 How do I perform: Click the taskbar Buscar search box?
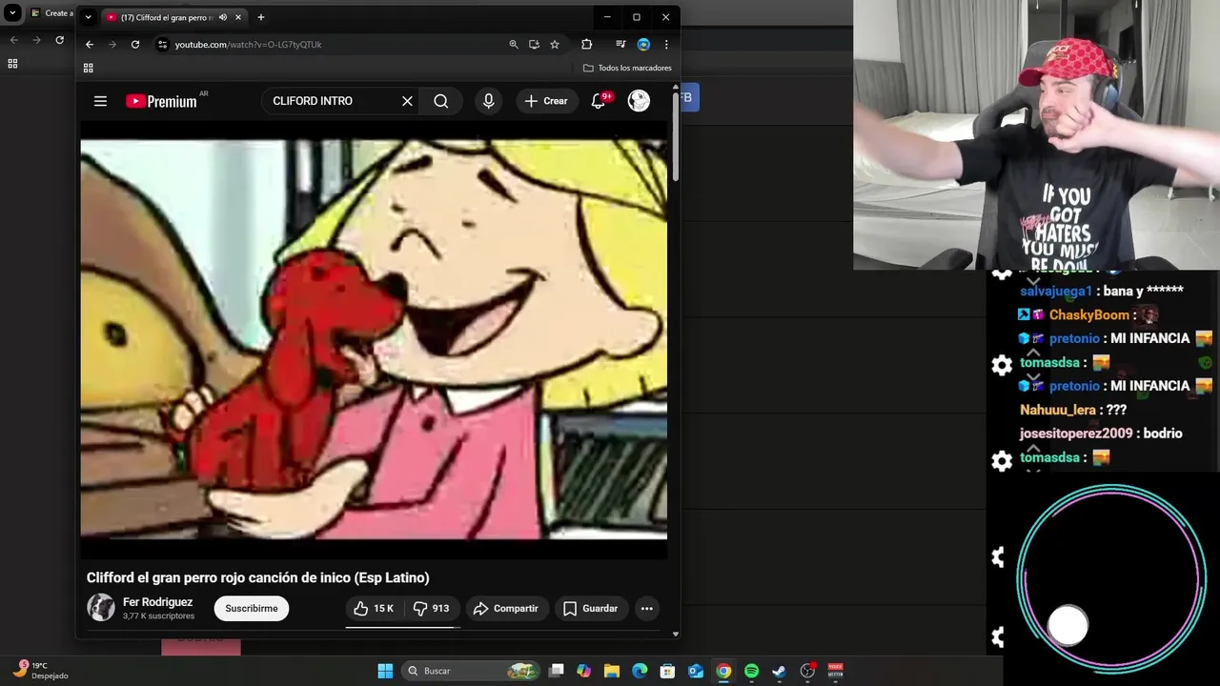point(472,671)
